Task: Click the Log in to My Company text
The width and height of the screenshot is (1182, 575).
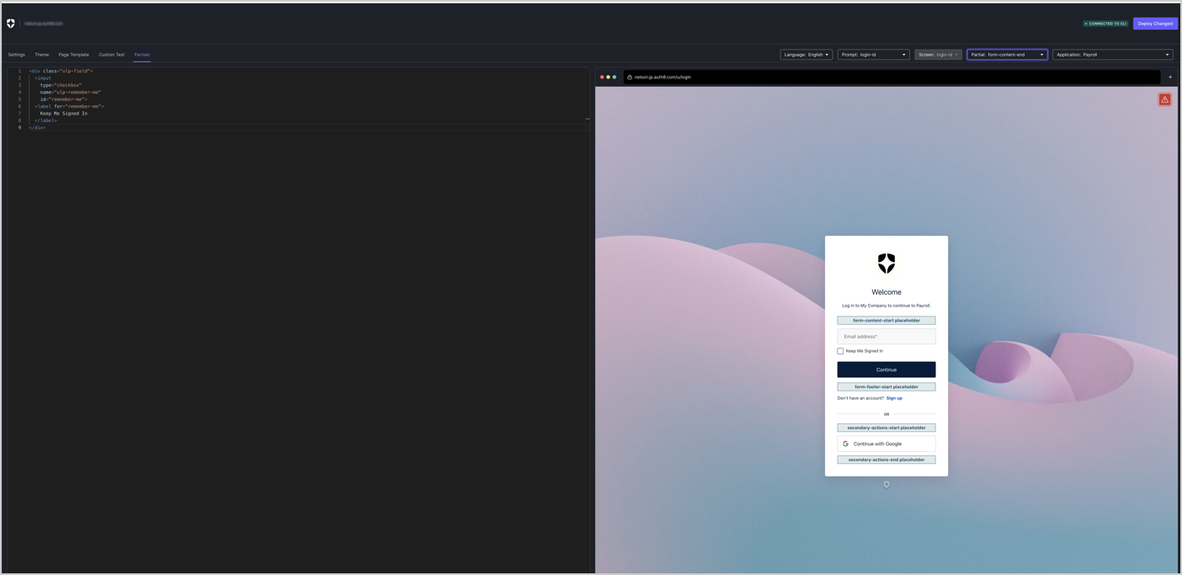Action: click(886, 306)
